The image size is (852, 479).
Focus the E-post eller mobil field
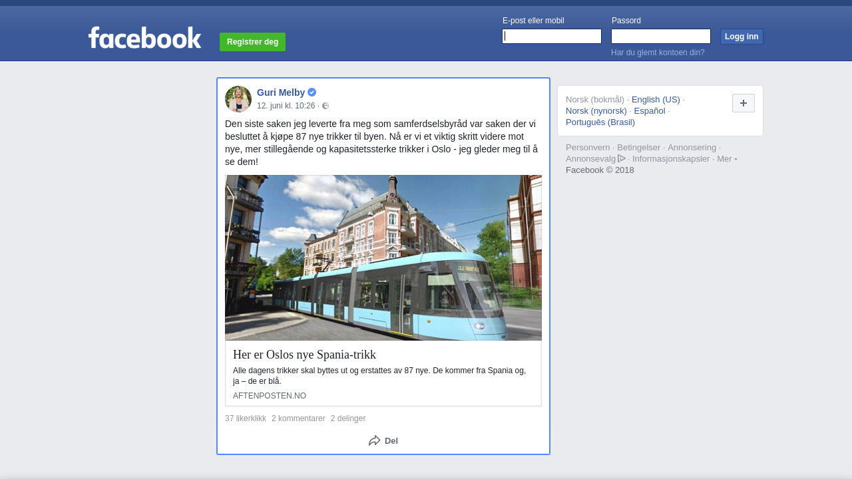point(552,37)
